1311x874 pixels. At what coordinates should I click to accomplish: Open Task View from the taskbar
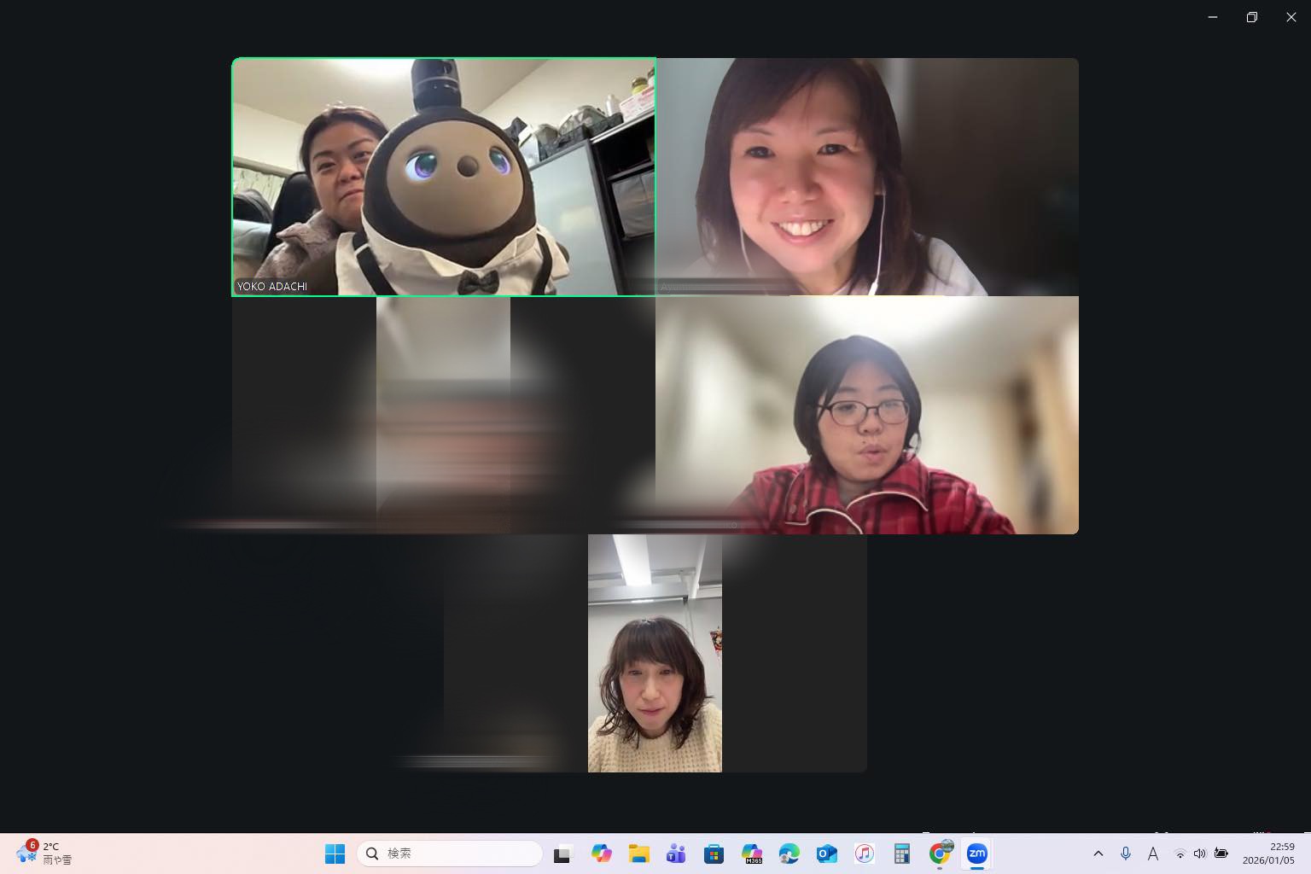click(562, 854)
